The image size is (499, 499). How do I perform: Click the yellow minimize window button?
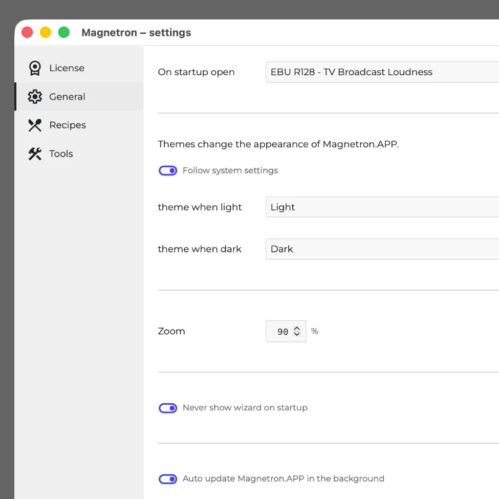click(x=46, y=33)
